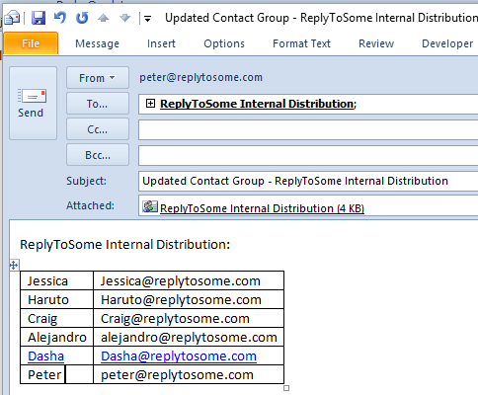Image resolution: width=478 pixels, height=395 pixels.
Task: Open the Developer tab
Action: (447, 43)
